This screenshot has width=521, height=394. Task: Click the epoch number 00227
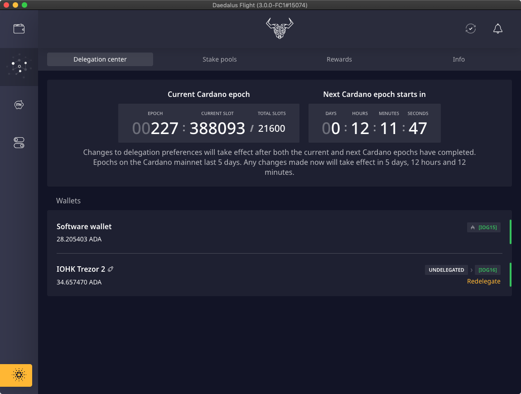click(155, 128)
